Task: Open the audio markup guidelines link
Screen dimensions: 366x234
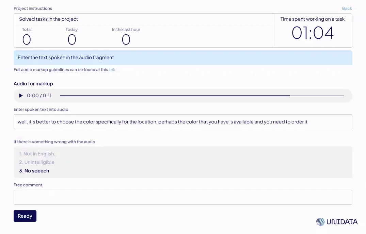Action: point(112,70)
